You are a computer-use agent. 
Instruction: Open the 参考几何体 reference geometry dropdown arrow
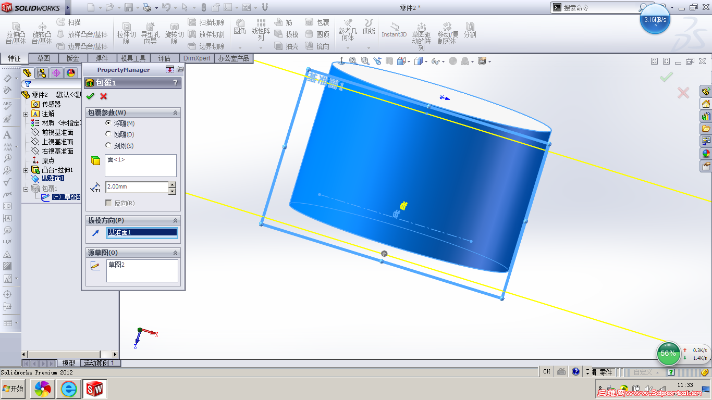point(348,48)
